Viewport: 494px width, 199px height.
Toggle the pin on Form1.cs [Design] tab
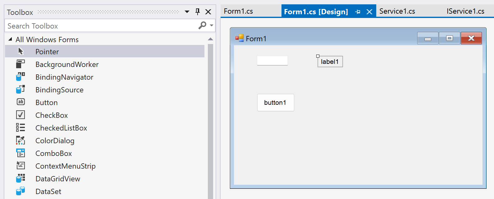pyautogui.click(x=358, y=12)
